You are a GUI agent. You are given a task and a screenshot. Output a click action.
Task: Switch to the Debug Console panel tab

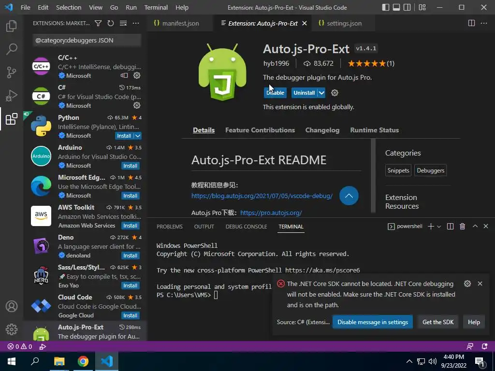[x=246, y=227]
